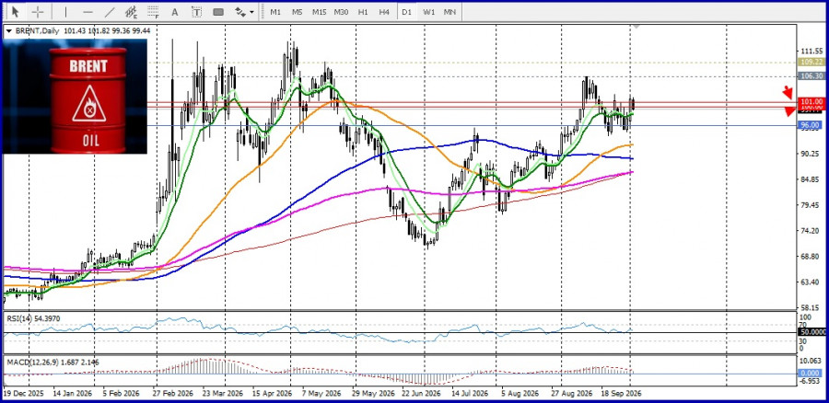The width and height of the screenshot is (829, 403).
Task: Click the 50.0000 RSI level tag
Action: coord(811,332)
